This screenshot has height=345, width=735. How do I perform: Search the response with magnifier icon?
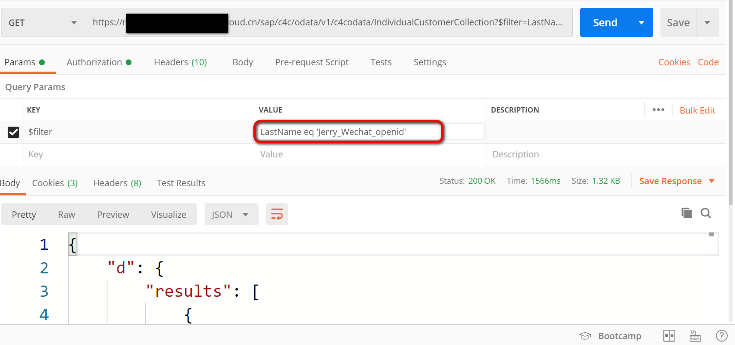point(706,213)
